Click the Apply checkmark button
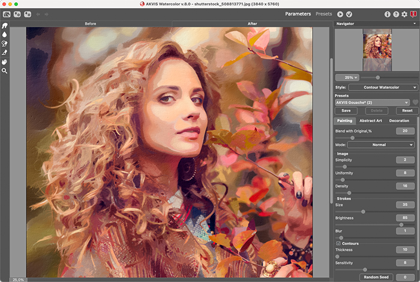Screen dimensions: 420x282 349,13
